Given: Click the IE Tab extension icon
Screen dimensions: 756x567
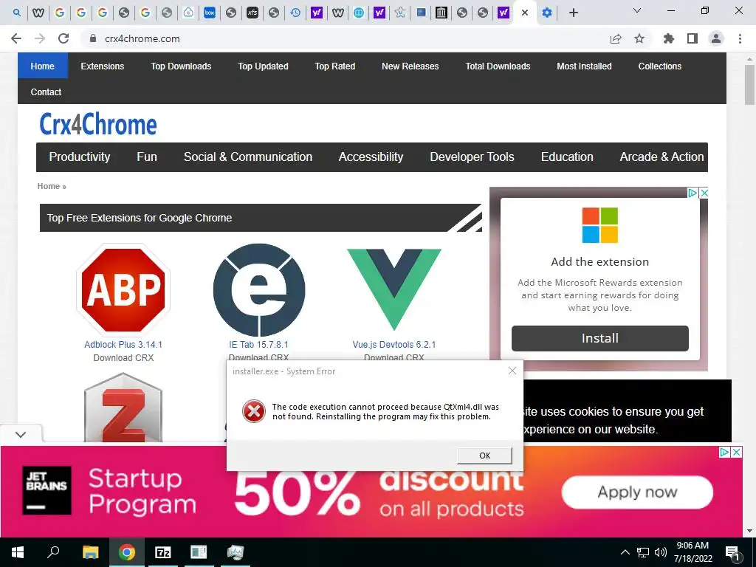Looking at the screenshot, I should [259, 289].
